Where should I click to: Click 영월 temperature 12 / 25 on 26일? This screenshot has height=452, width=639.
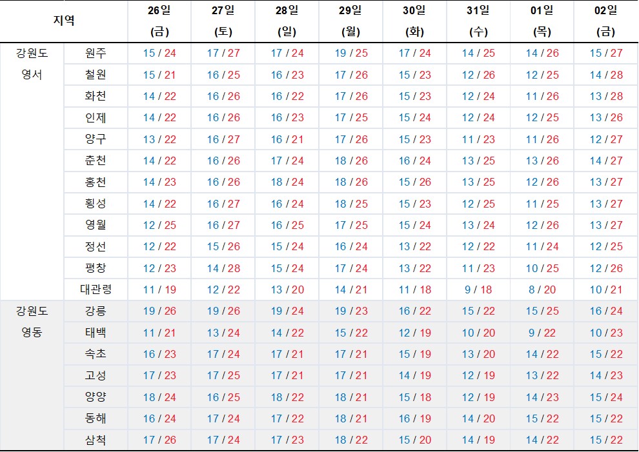[159, 225]
